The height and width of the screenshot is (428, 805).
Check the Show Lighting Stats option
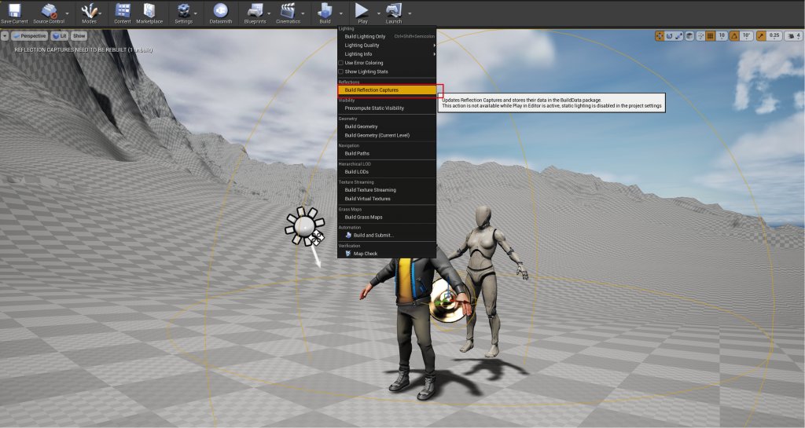pos(341,71)
